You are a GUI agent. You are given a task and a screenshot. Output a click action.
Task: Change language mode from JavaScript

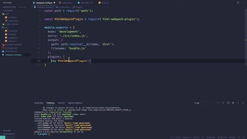211,137
